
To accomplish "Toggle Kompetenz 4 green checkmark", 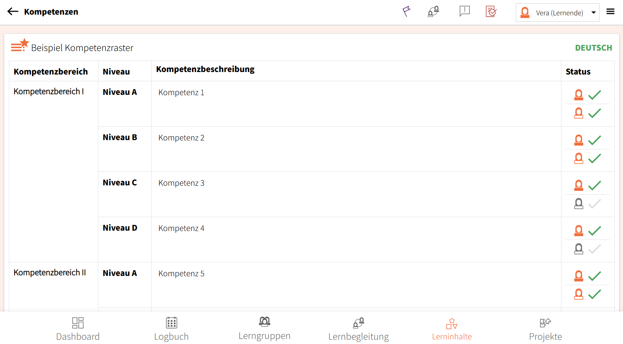I will point(595,231).
